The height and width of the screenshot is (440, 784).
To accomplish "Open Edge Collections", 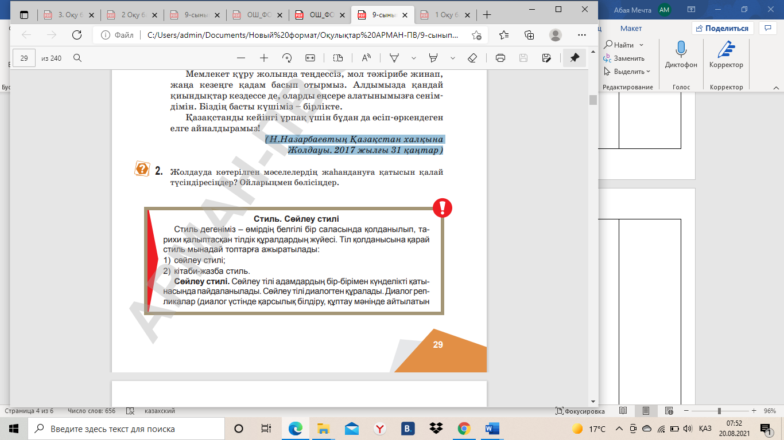I will point(529,35).
